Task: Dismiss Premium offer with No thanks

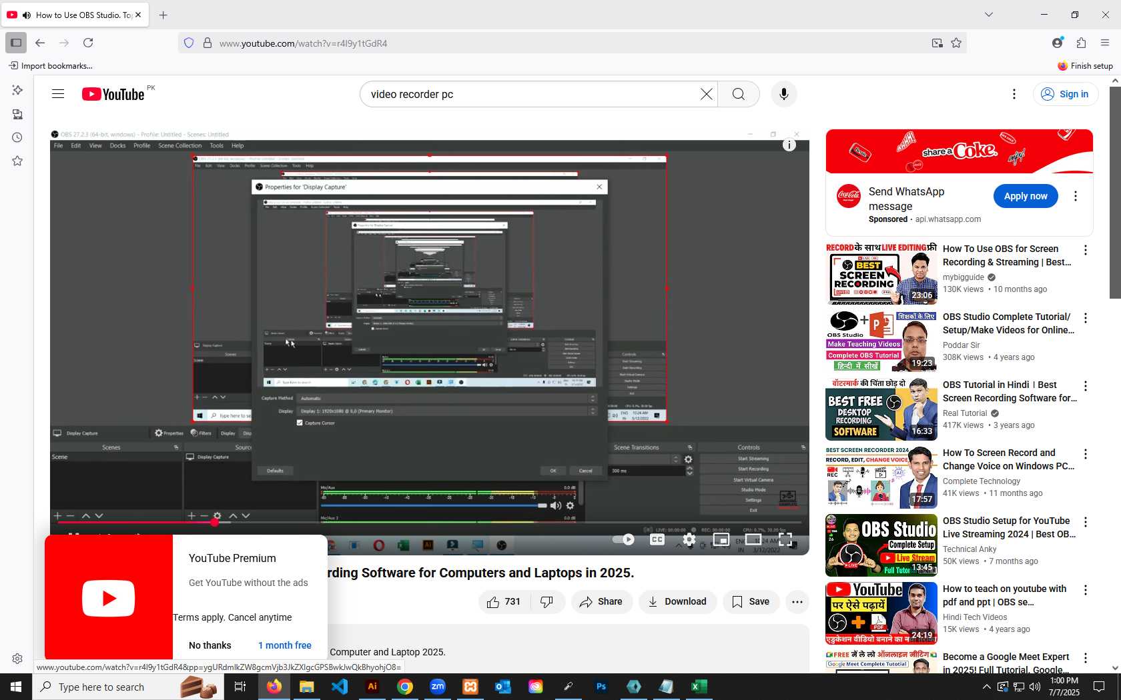Action: 210,645
